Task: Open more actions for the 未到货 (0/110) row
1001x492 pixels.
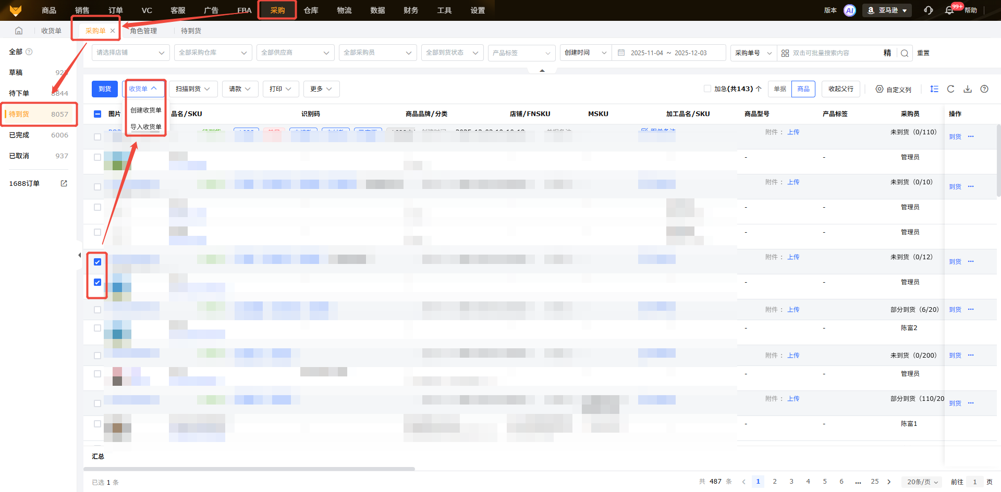Action: (971, 136)
